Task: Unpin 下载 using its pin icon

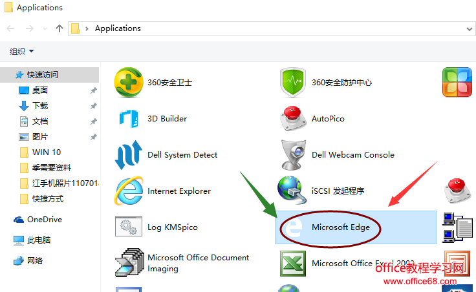Action: (94, 106)
